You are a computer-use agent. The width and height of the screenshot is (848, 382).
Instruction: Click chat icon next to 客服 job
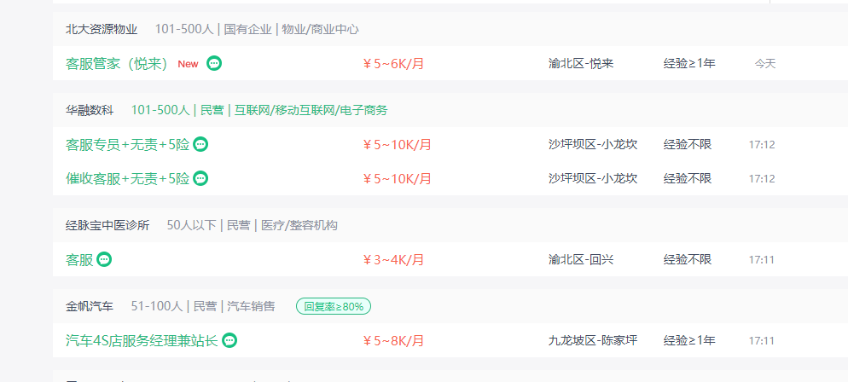[104, 259]
